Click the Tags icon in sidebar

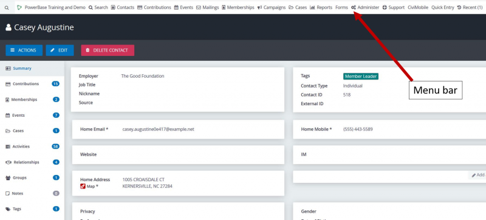pos(8,209)
